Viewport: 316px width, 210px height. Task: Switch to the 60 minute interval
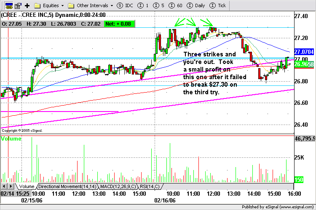click(x=175, y=5)
